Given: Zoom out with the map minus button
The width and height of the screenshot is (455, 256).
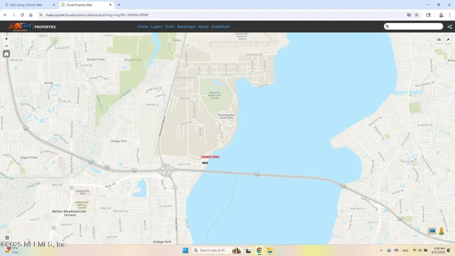Looking at the screenshot, I should (x=6, y=46).
